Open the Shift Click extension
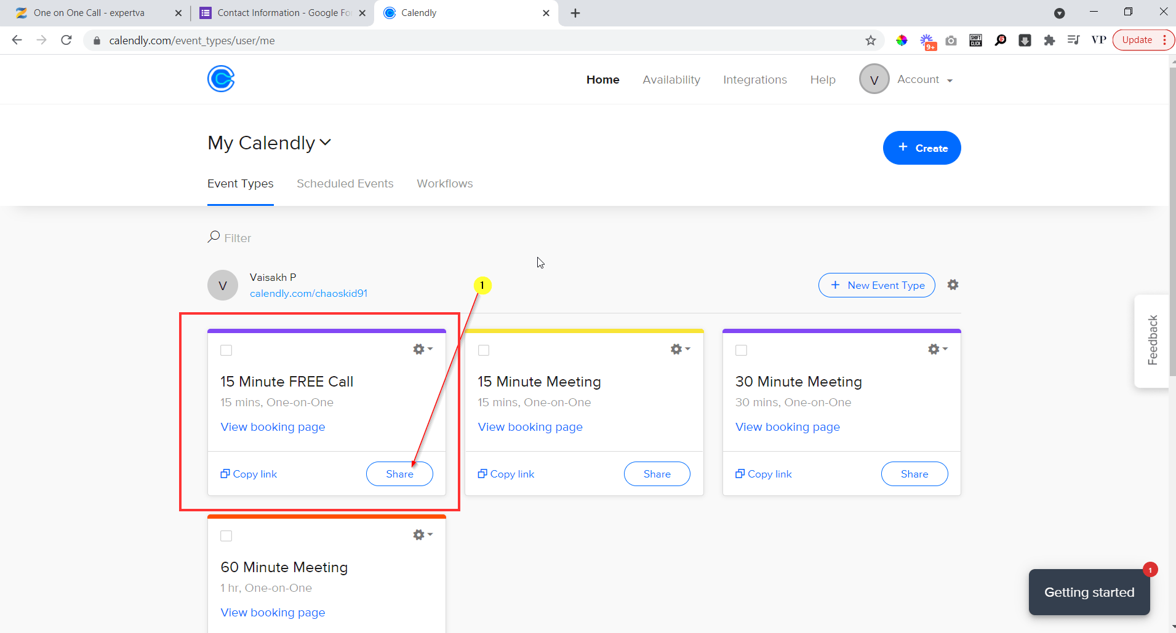Viewport: 1176px width, 633px height. (x=975, y=40)
